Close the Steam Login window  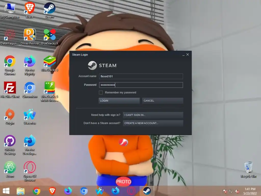point(188,55)
